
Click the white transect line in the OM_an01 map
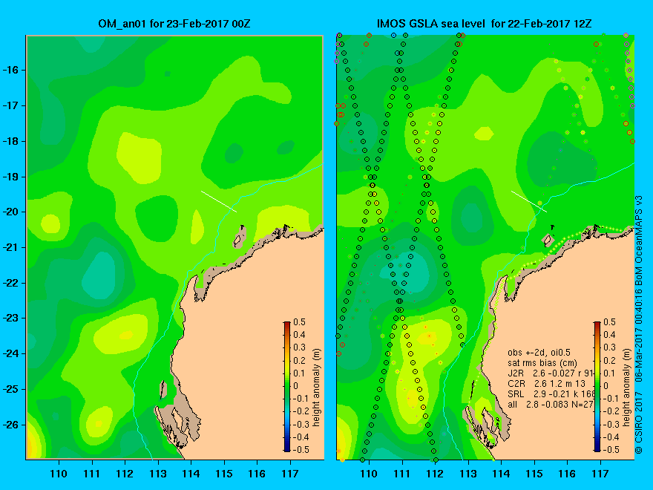[219, 201]
